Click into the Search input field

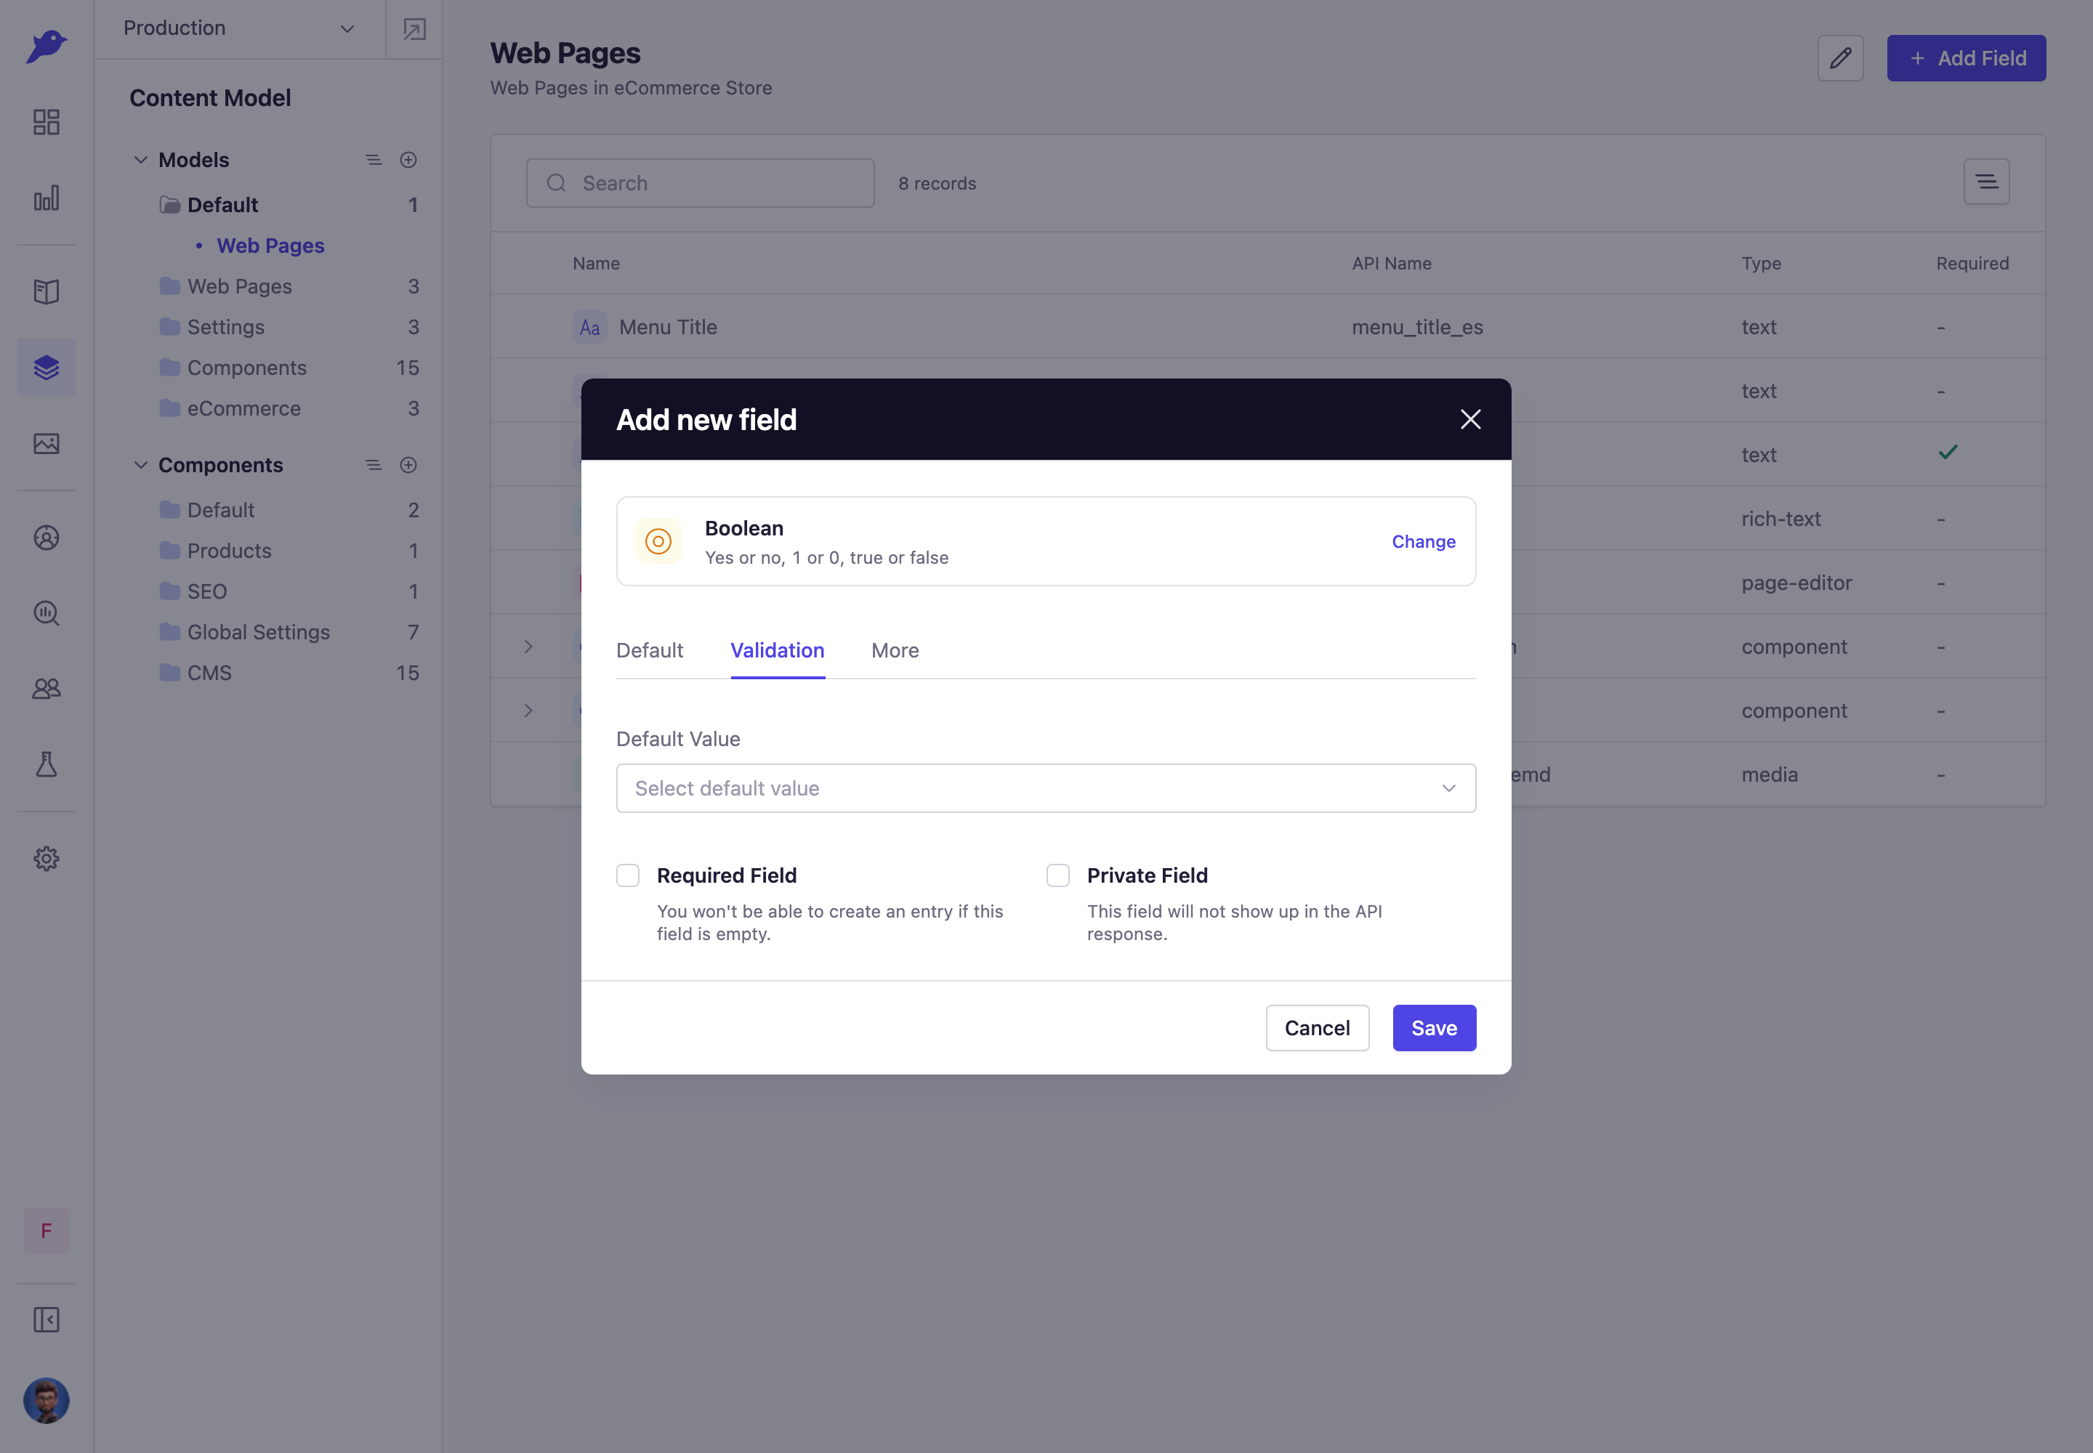[700, 183]
